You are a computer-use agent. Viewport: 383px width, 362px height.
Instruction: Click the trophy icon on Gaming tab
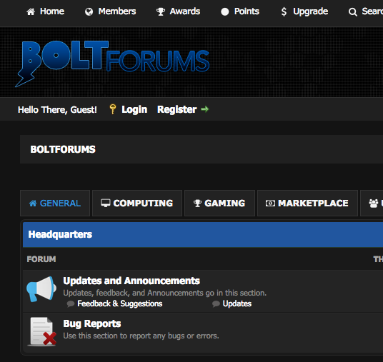click(x=197, y=203)
